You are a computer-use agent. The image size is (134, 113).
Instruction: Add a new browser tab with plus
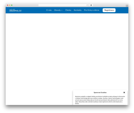coord(127,6)
